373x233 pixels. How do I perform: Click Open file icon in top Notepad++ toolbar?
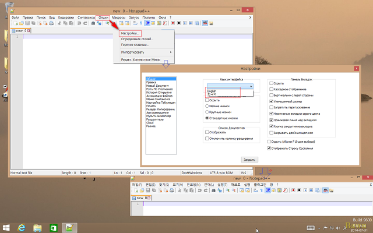(x=22, y=23)
